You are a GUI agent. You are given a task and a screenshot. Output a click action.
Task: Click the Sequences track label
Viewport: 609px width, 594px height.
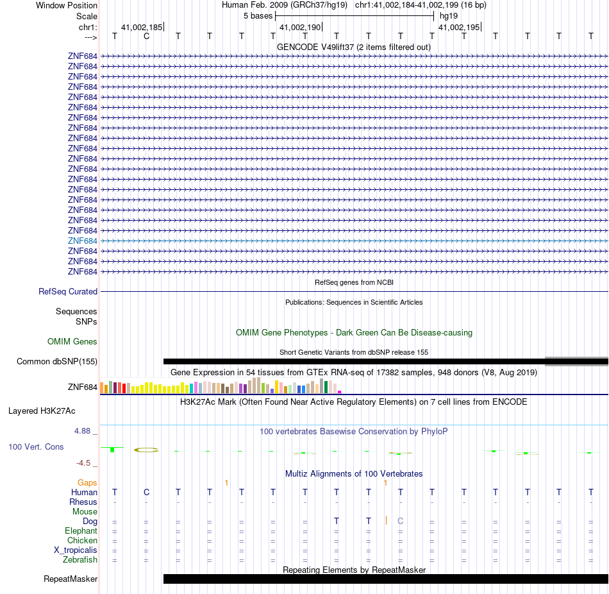point(76,311)
